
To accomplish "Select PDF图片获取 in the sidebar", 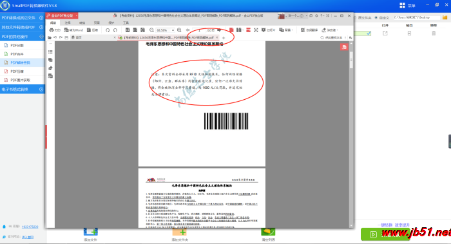I will (x=21, y=80).
